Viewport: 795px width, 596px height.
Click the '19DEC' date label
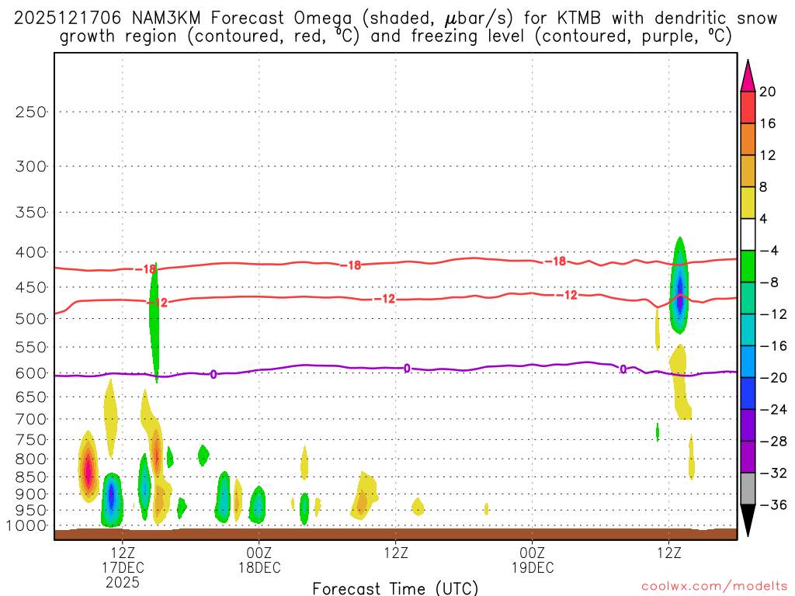[533, 567]
